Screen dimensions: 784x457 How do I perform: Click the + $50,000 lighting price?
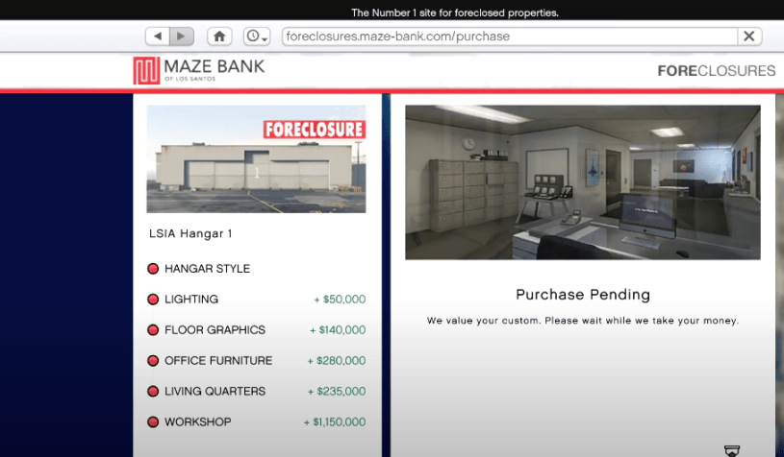[340, 300]
